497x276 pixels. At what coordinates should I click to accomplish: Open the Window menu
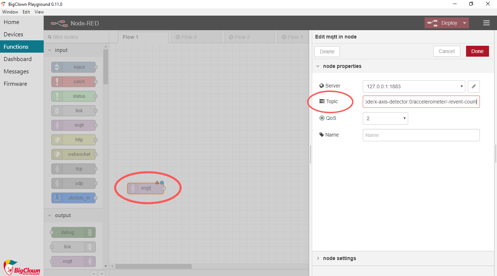(x=10, y=12)
